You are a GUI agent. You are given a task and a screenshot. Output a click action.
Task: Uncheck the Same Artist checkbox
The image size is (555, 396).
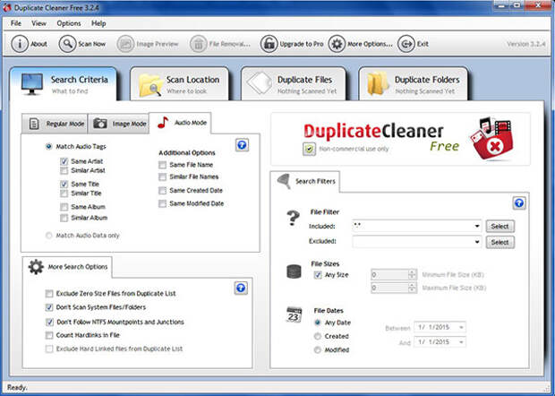pos(64,161)
